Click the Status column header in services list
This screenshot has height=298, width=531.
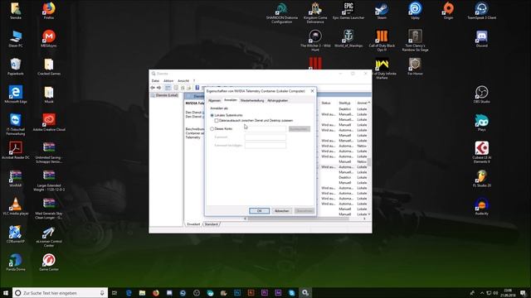coord(326,103)
